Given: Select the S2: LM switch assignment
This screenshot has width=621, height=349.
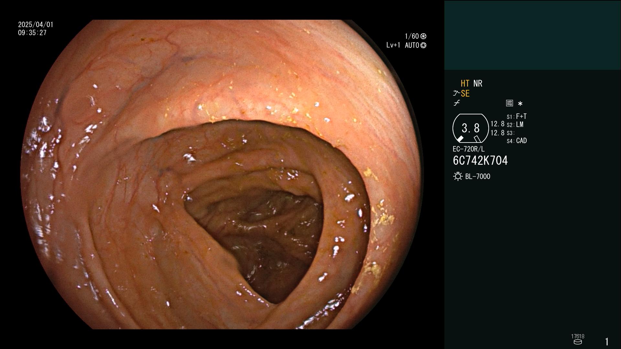Looking at the screenshot, I should [x=515, y=125].
